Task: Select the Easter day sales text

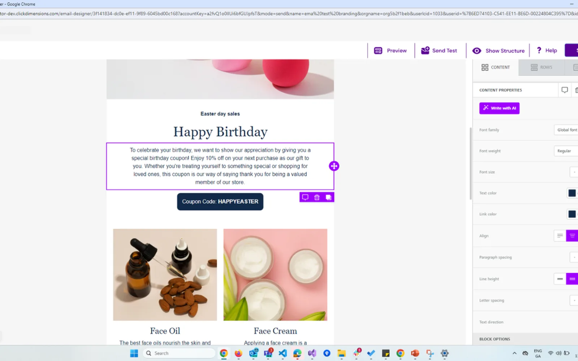Action: pyautogui.click(x=220, y=114)
